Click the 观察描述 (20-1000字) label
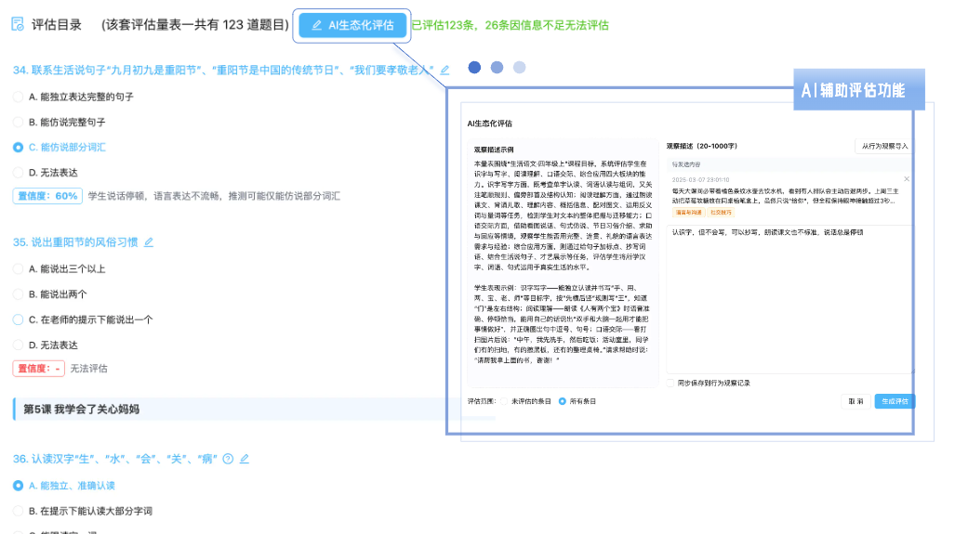Screen dimensions: 955x534 [702, 146]
